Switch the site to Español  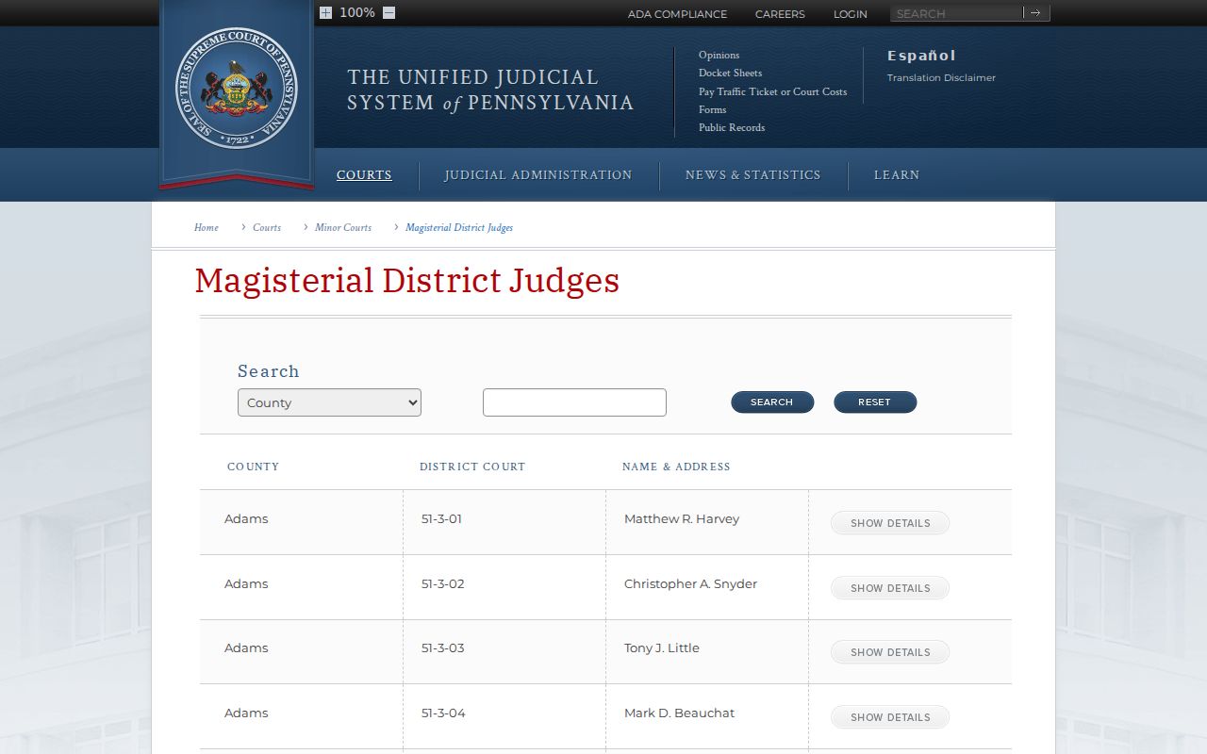921,56
